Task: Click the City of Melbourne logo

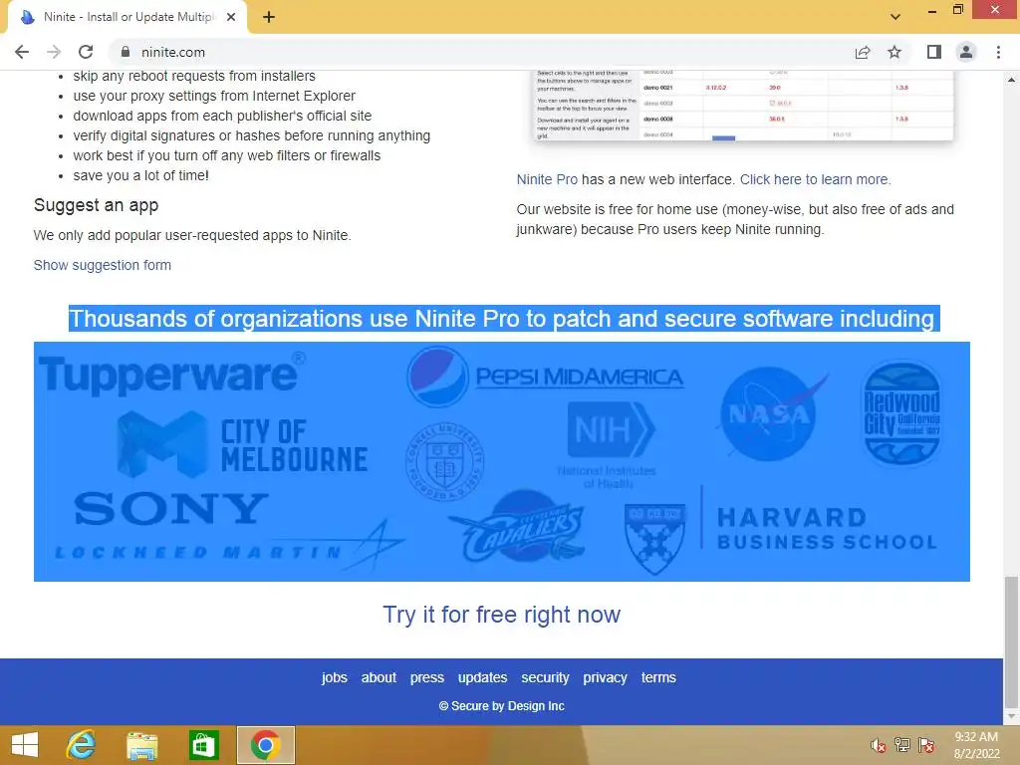Action: coord(243,445)
